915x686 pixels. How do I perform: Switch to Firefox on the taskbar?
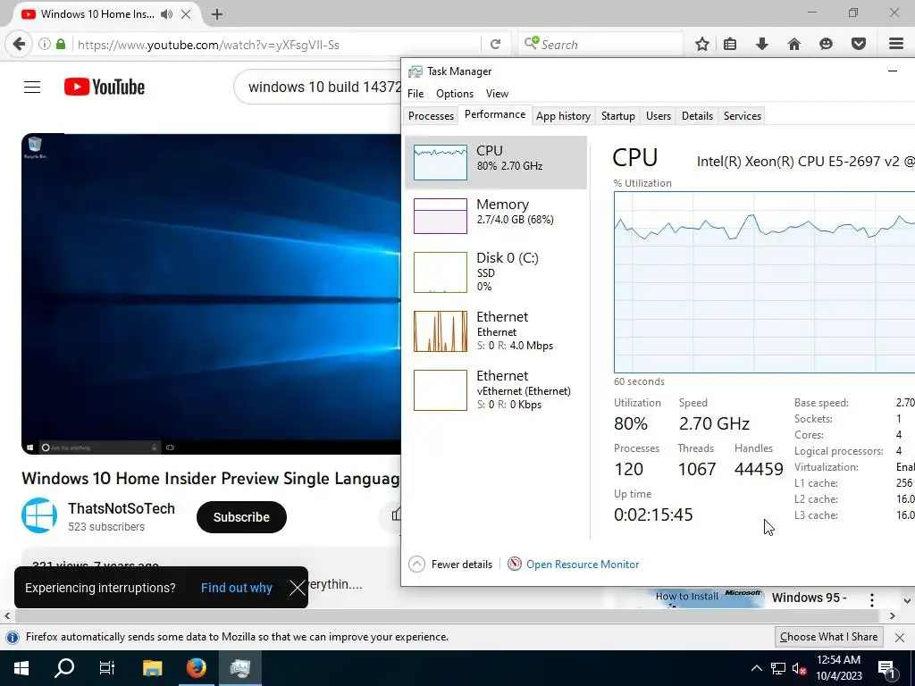[196, 668]
